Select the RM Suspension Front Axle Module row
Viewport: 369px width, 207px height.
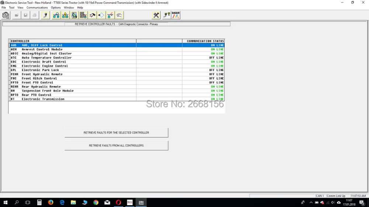click(x=117, y=91)
